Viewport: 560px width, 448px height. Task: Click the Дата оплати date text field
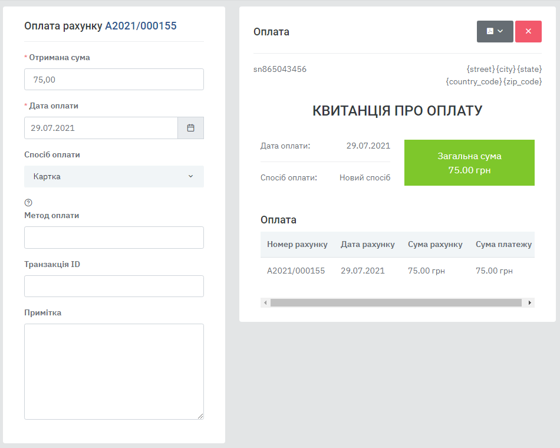coord(101,128)
